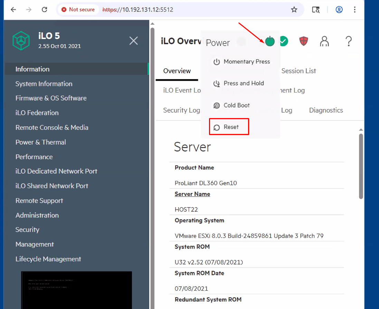Screen dimensions: 379x309
Task: Click the Reset circular arrow icon
Action: click(217, 127)
